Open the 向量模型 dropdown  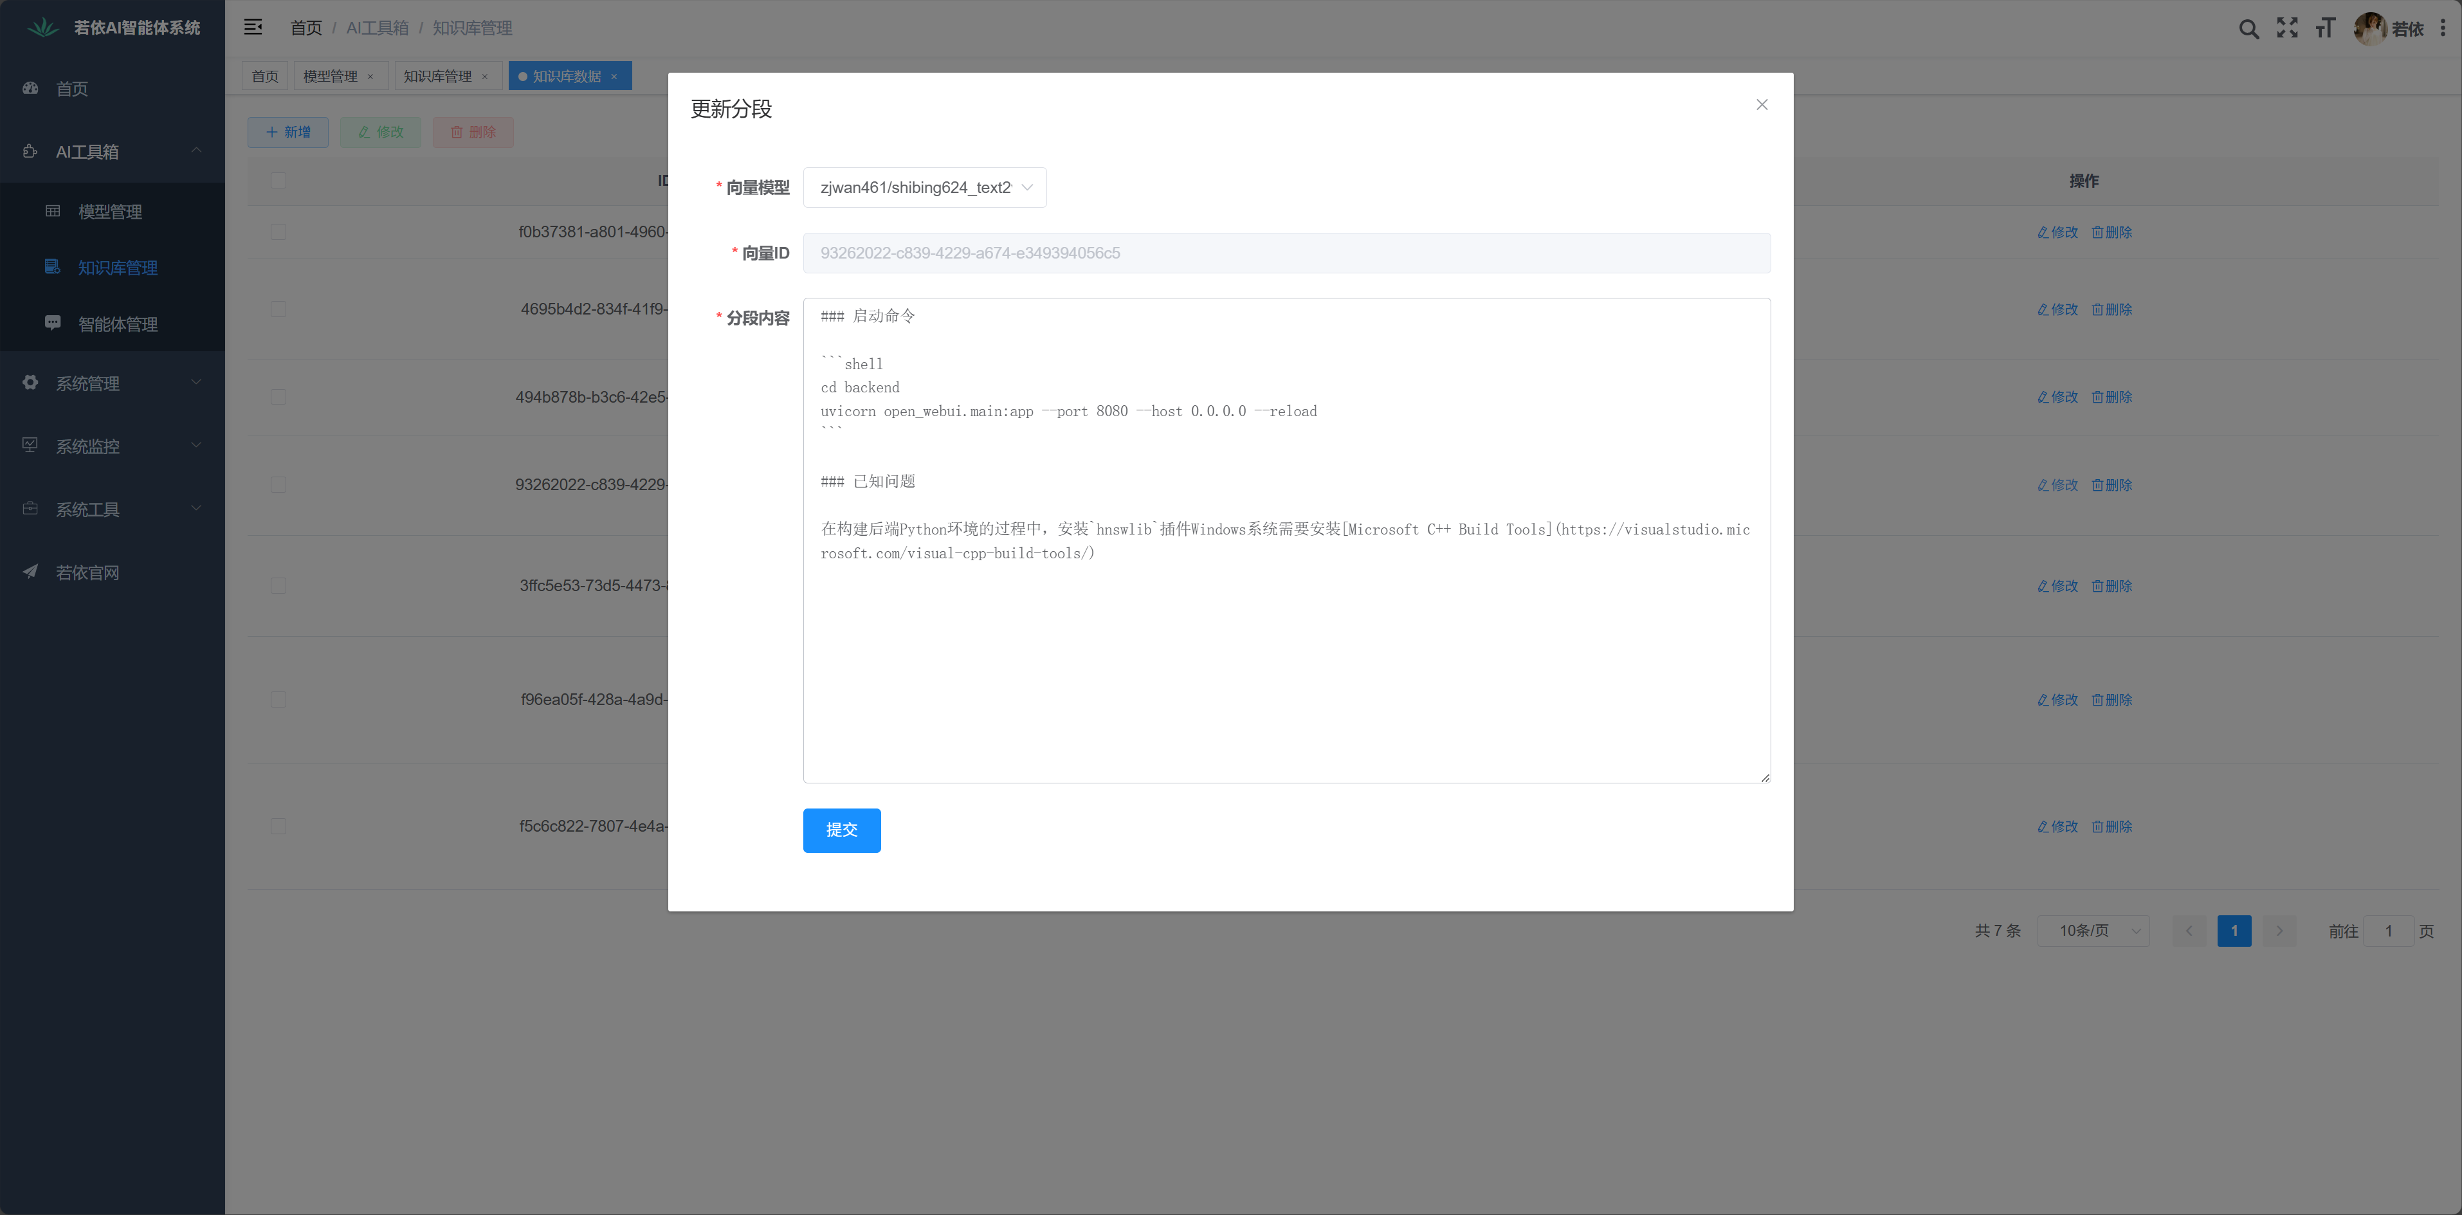point(924,187)
